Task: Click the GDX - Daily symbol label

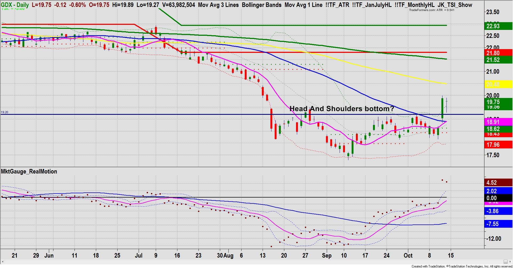Action: pyautogui.click(x=15, y=5)
